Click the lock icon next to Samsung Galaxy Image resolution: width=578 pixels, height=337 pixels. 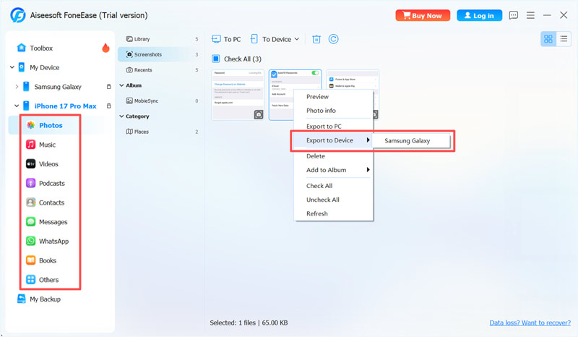click(x=109, y=86)
